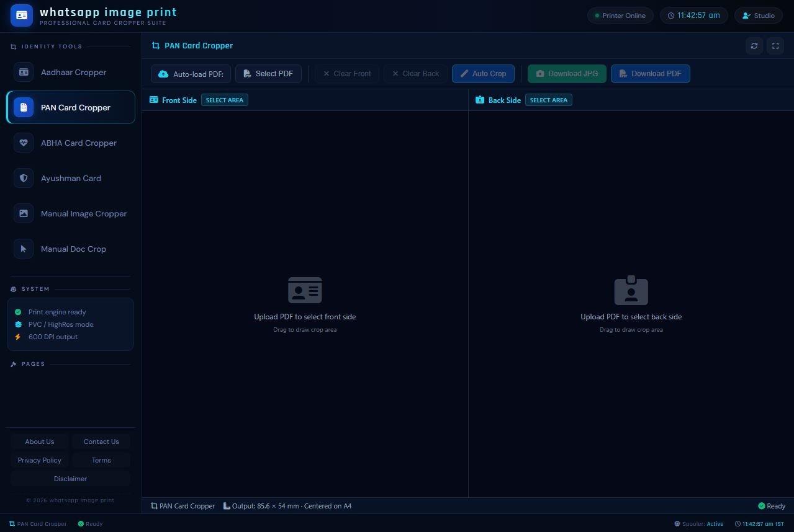Click the SYSTEM section heading

[x=35, y=289]
